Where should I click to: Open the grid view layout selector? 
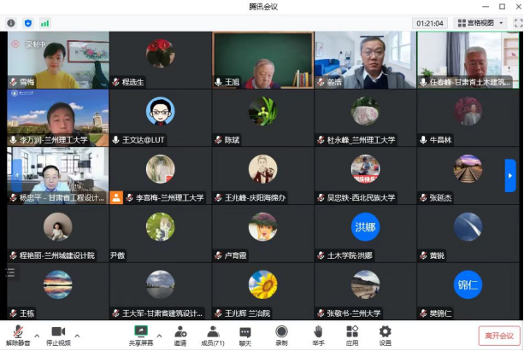pos(481,23)
